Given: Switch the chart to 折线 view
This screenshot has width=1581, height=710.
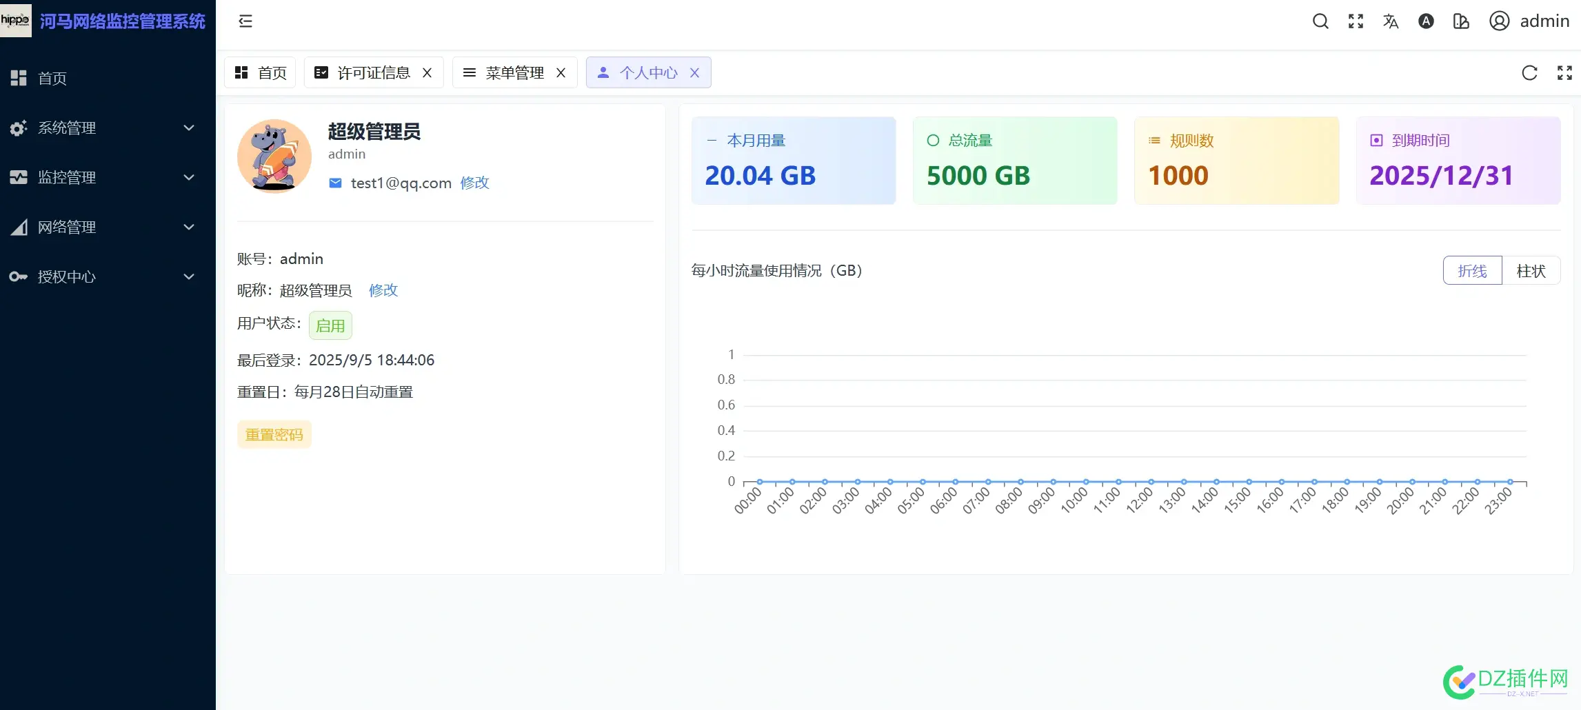Looking at the screenshot, I should 1472,270.
